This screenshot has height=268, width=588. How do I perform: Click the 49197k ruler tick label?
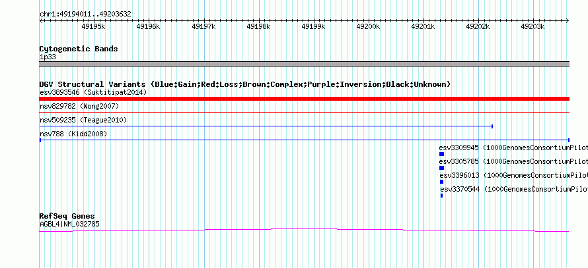point(203,26)
